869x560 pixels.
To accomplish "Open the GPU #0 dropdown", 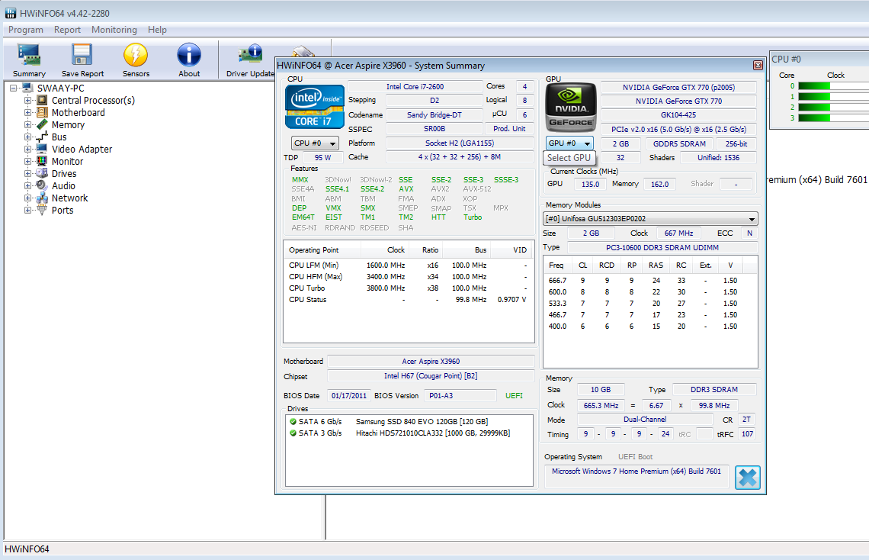I will pyautogui.click(x=569, y=143).
